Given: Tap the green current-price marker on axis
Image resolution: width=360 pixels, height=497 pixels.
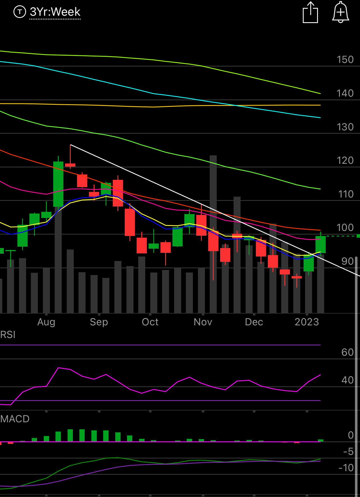Looking at the screenshot, I should point(358,236).
